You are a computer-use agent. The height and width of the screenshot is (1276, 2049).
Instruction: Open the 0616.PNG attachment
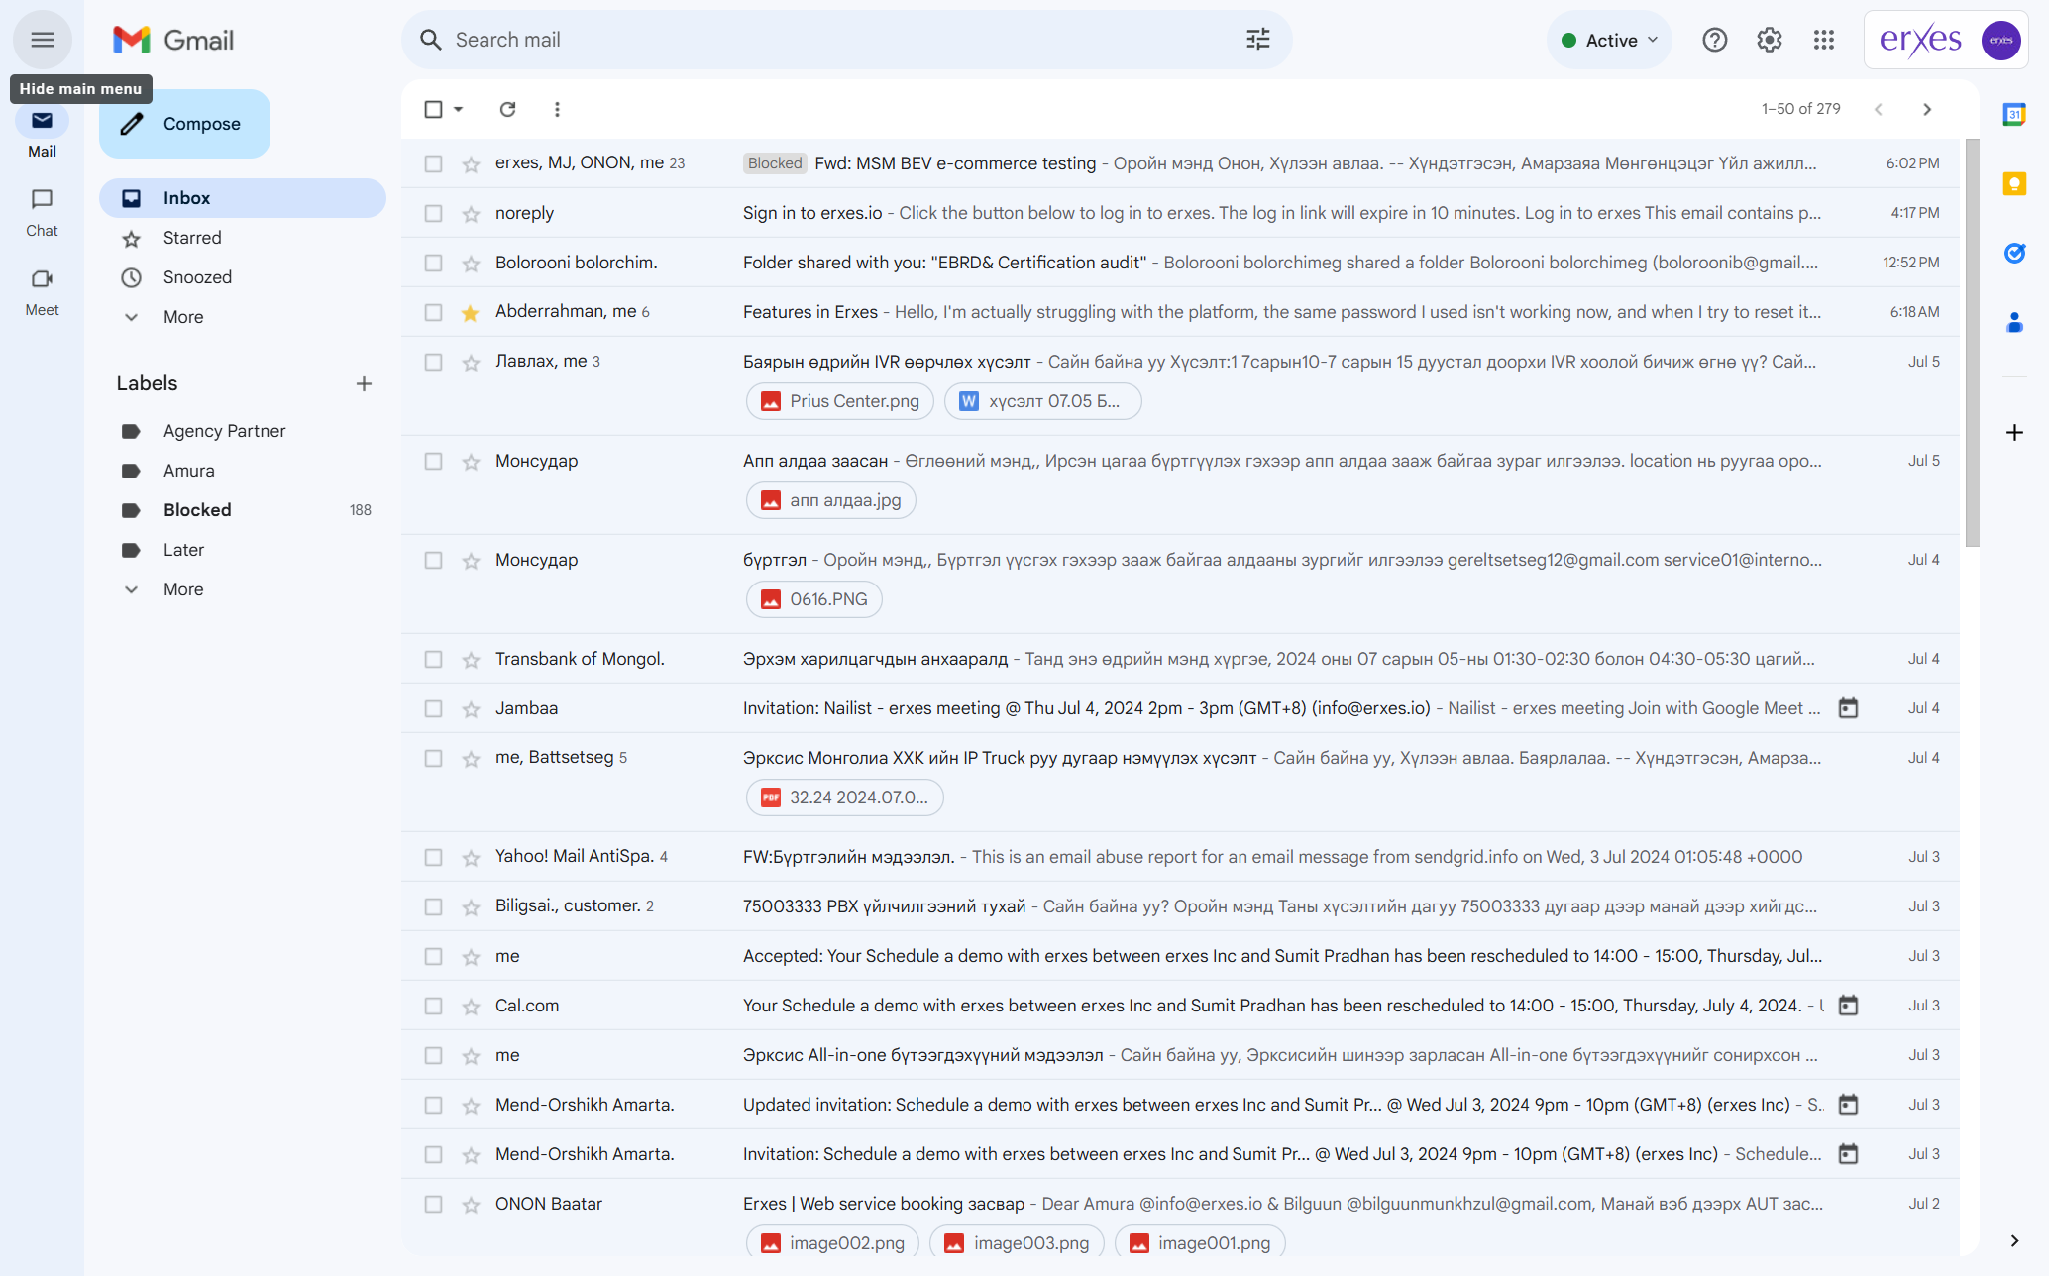coord(813,599)
